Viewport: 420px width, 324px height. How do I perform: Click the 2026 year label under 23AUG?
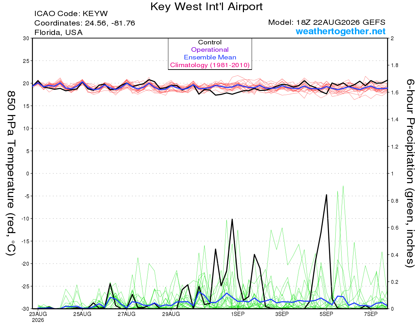click(x=38, y=320)
